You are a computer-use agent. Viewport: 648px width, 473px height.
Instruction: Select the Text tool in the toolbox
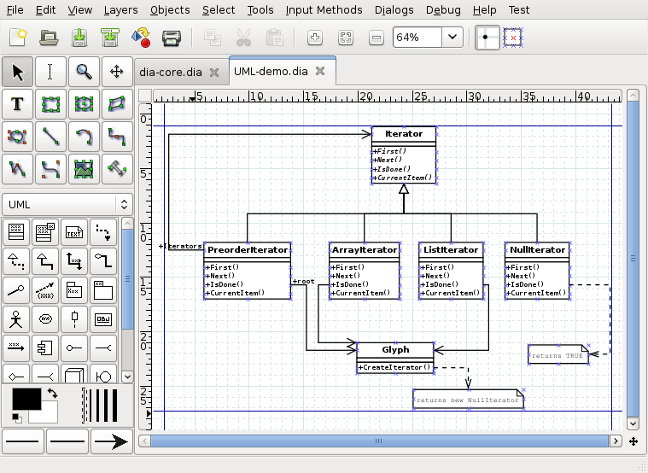click(17, 104)
